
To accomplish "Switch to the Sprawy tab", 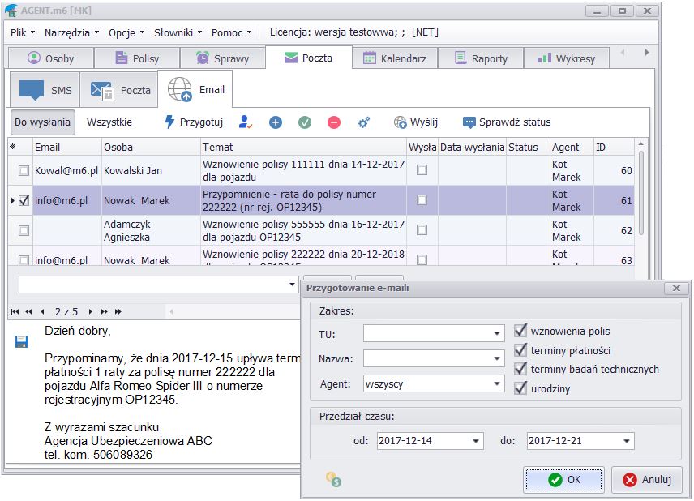I will 223,58.
